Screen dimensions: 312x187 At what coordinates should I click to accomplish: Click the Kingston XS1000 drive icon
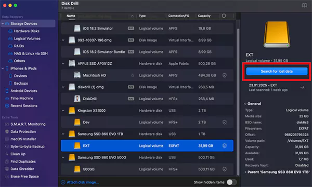point(72,111)
